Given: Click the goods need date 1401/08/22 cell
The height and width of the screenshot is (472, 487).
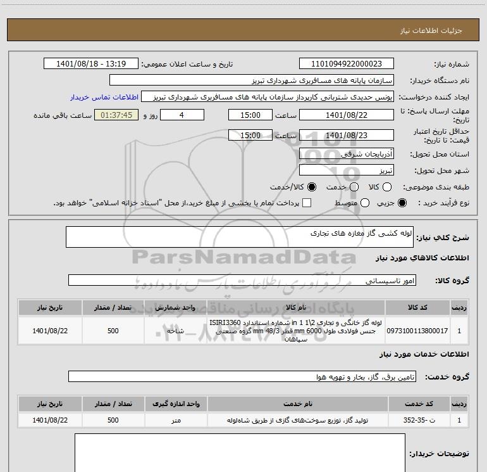Looking at the screenshot, I should click(x=50, y=331).
